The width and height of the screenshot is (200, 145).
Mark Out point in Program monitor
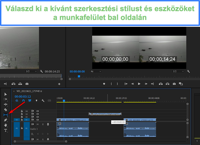tap(117, 84)
